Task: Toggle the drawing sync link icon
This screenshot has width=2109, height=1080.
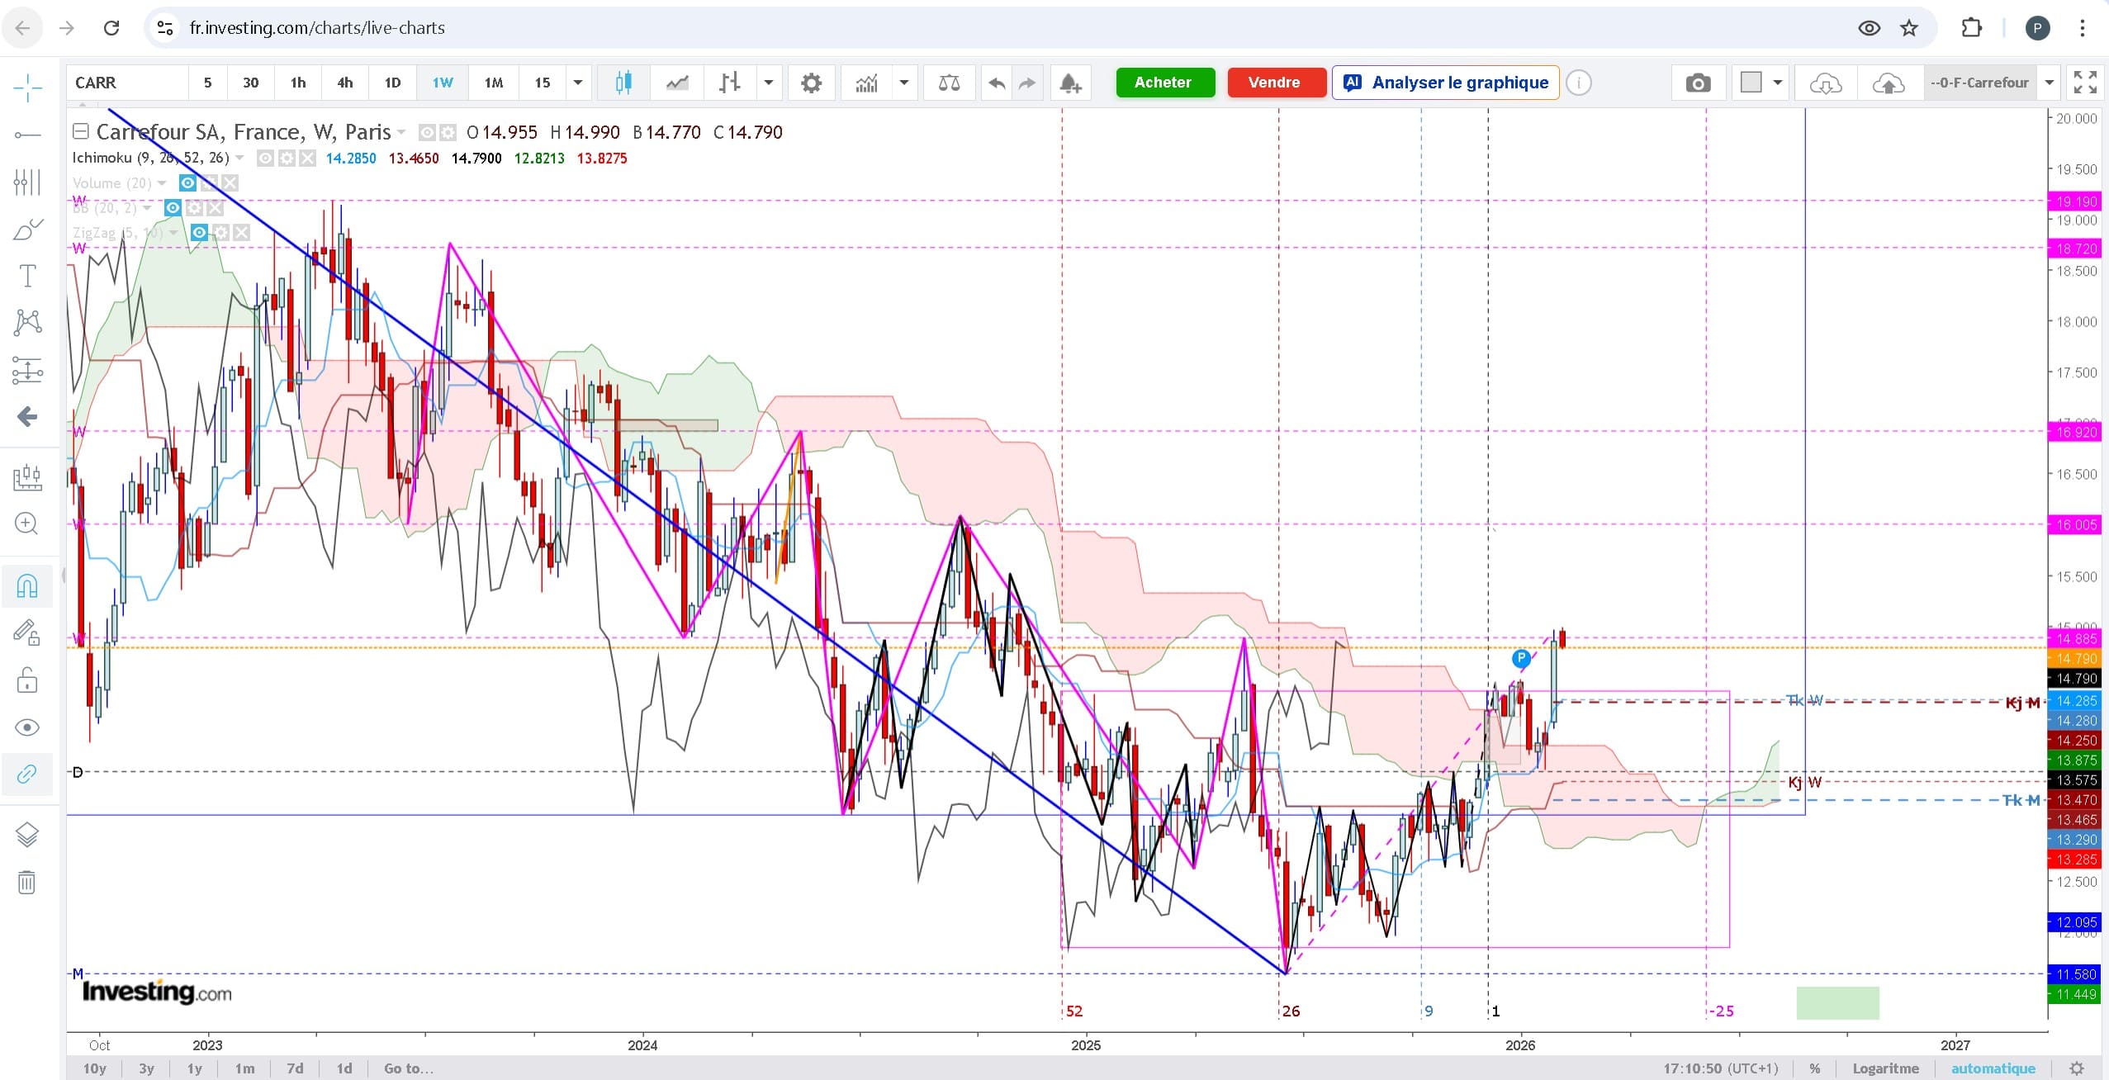Action: (27, 774)
